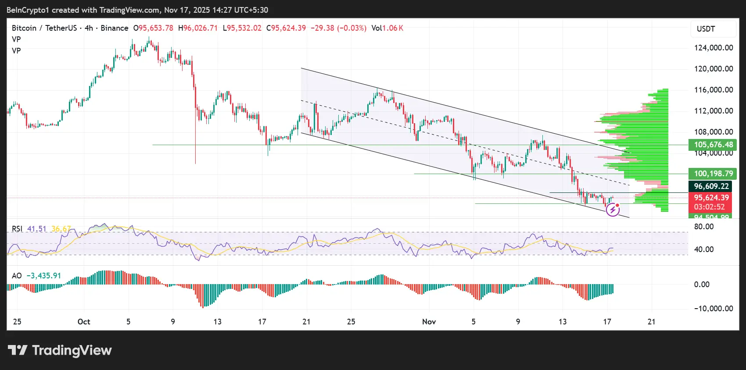This screenshot has width=746, height=370.
Task: Click the 124,000.00 price axis label
Action: pos(713,48)
